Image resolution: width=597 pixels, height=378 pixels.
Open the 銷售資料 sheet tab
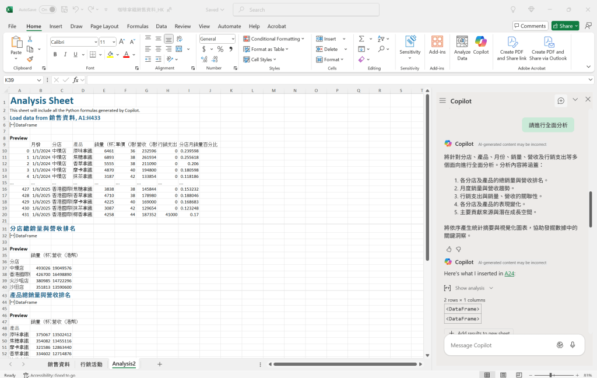click(x=59, y=364)
